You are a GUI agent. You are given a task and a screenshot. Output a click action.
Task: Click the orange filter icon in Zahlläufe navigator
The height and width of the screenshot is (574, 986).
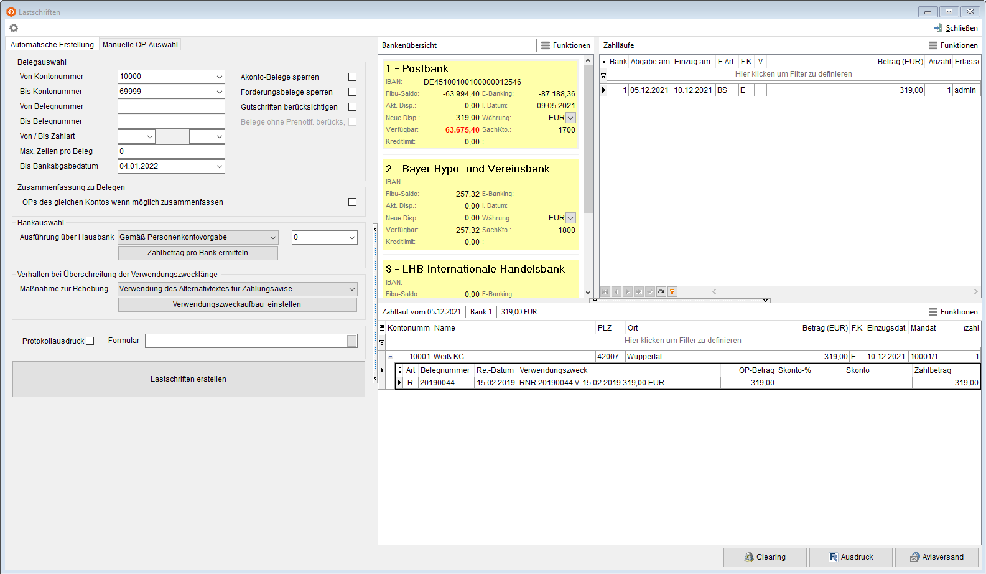[x=672, y=292]
